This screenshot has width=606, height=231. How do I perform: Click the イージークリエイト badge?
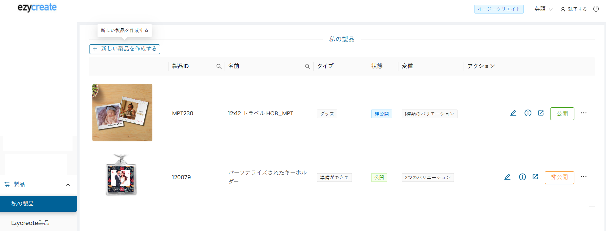499,9
